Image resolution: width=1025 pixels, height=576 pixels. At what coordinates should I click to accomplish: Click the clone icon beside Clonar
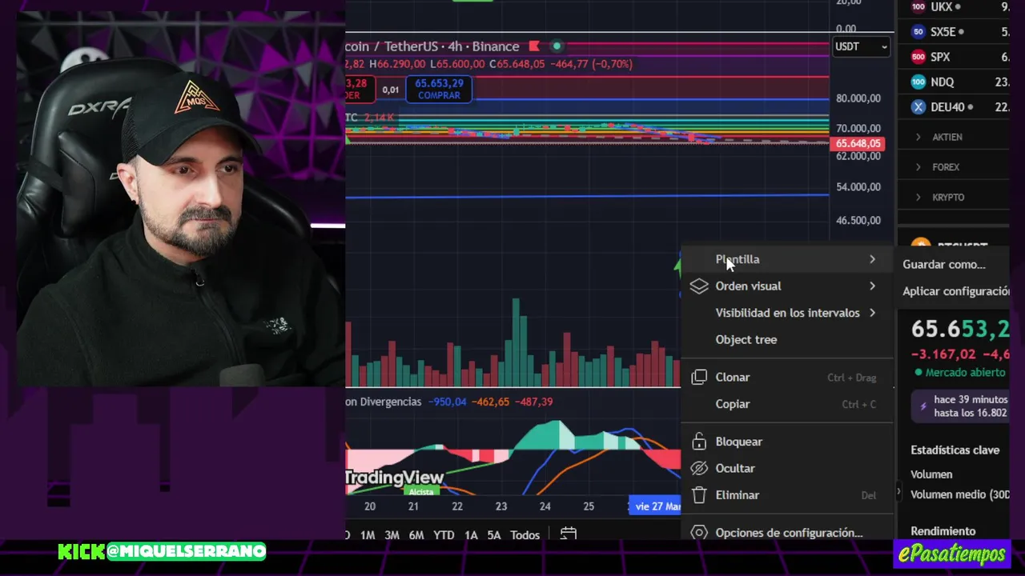click(x=699, y=377)
